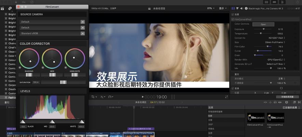Toggle the browser layout icon at top right

tap(266, 2)
